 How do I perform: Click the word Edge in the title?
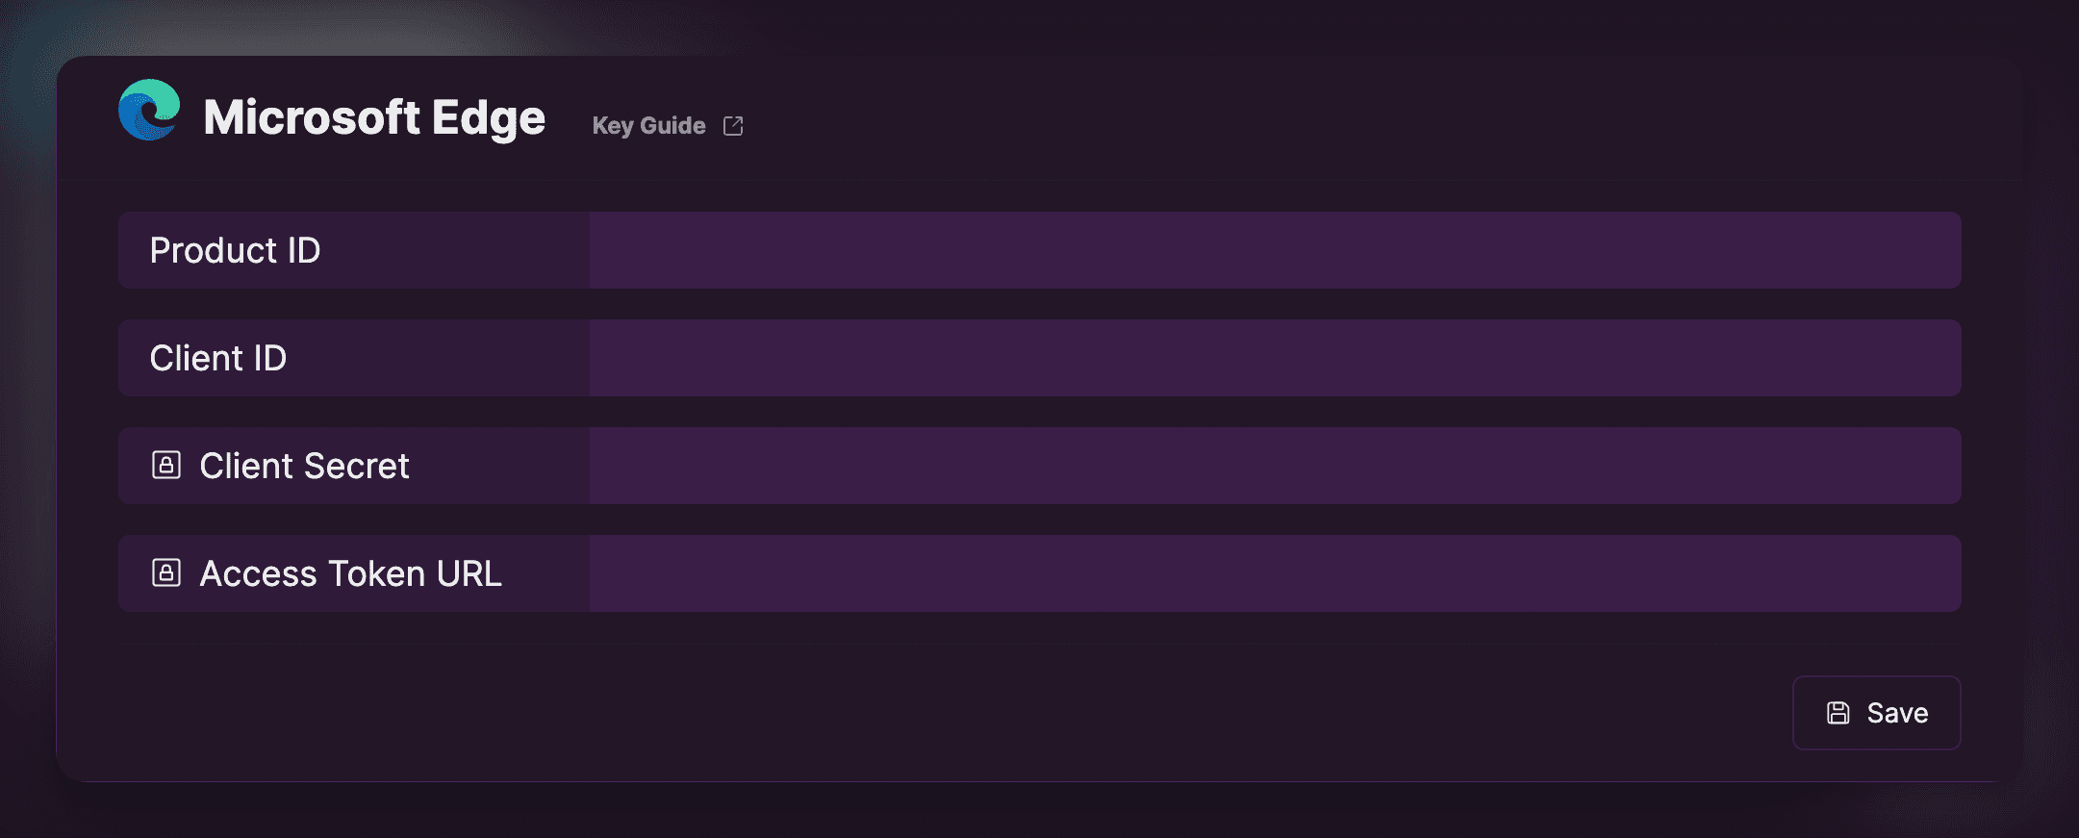489,118
